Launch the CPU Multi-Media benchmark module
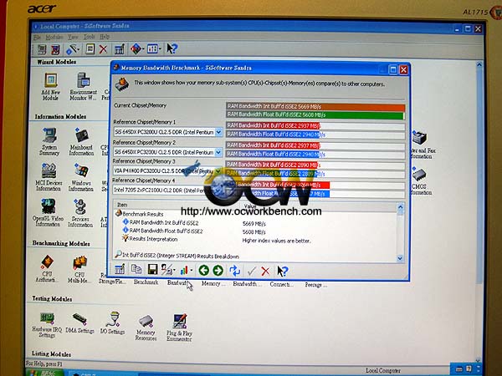The image size is (502, 376). 79,269
